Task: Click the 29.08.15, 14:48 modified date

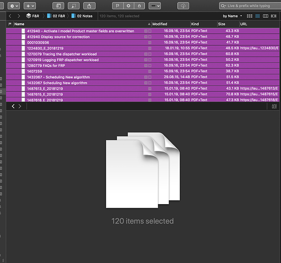Action: pos(177,77)
